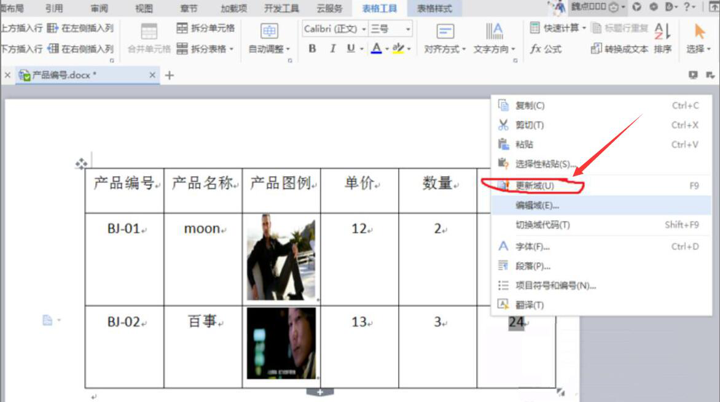
Task: Click the add-row plus handle below table
Action: (320, 392)
